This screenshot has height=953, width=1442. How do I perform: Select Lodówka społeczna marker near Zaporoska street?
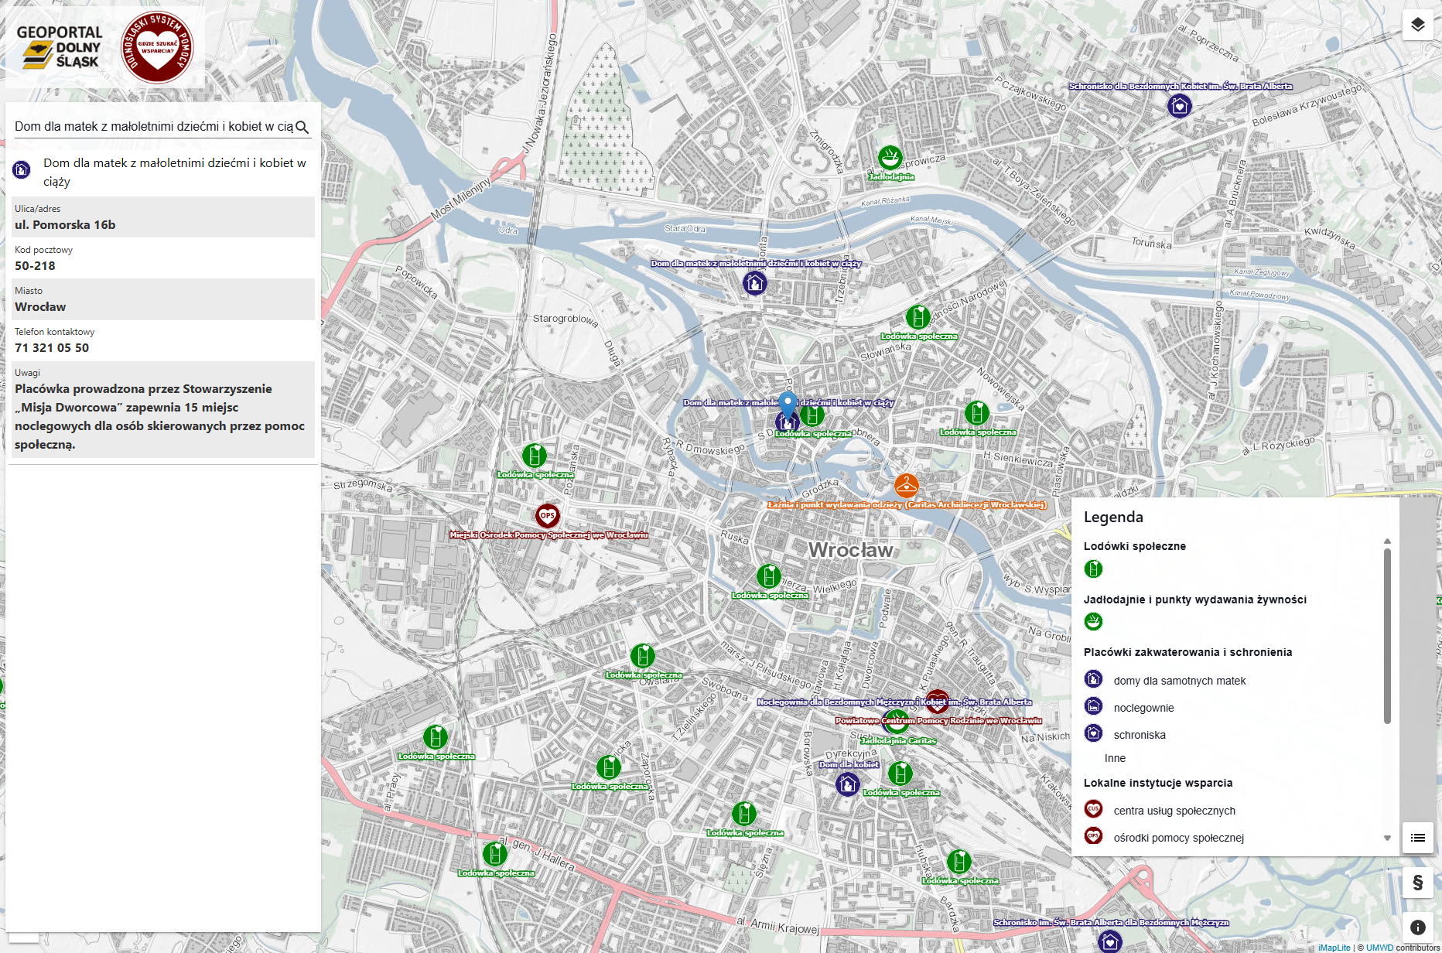(609, 767)
